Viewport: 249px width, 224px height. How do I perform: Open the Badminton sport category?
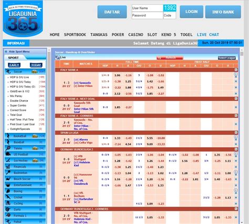coord(25,173)
